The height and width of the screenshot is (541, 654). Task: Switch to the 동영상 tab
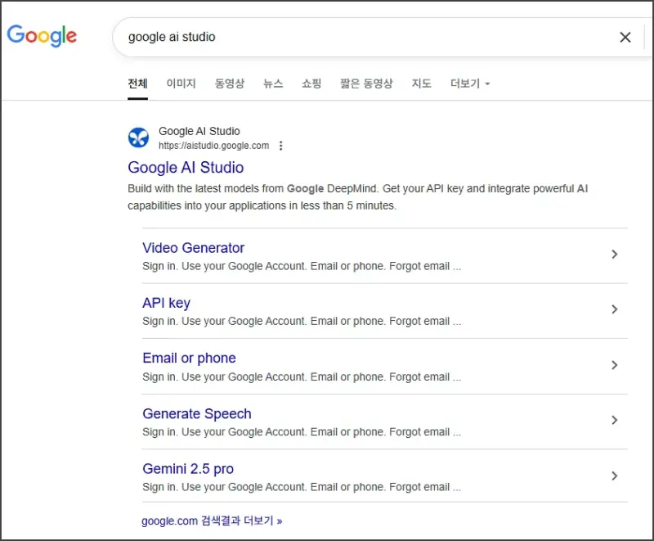[230, 83]
